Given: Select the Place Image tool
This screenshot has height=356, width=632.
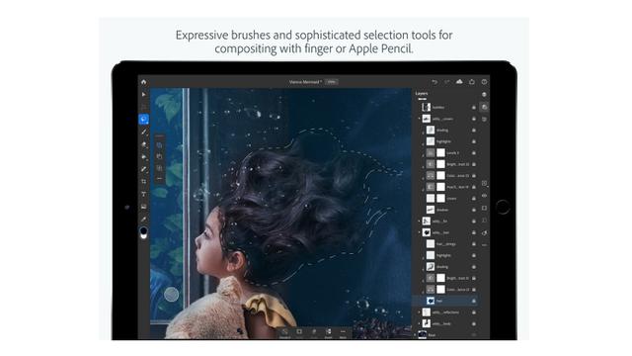Looking at the screenshot, I should point(144,207).
